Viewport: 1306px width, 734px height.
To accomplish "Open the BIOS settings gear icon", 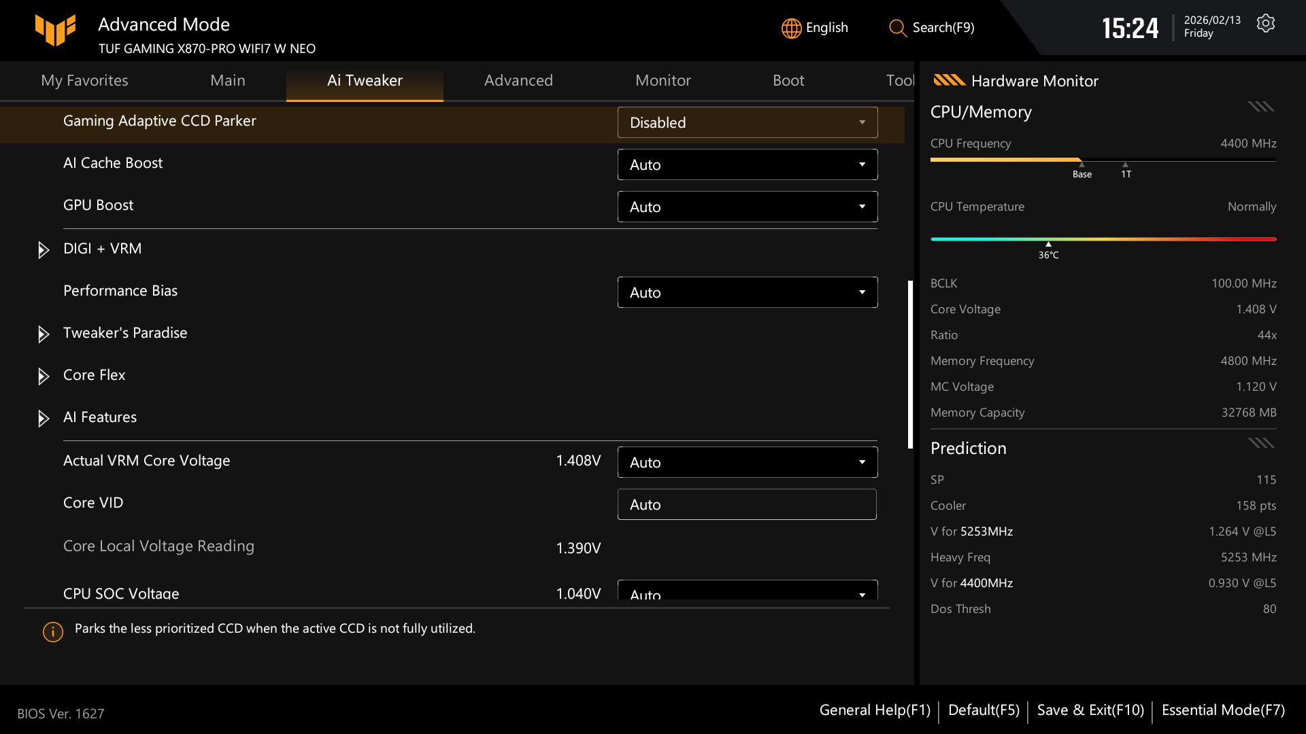I will (1266, 22).
